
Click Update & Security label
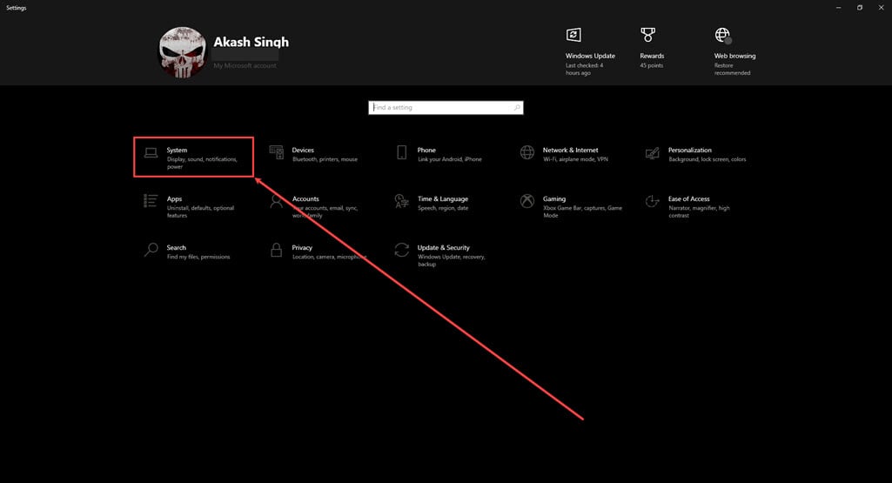[x=444, y=248]
